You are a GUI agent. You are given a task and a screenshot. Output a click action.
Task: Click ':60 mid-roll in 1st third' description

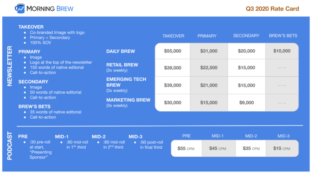(x=77, y=145)
